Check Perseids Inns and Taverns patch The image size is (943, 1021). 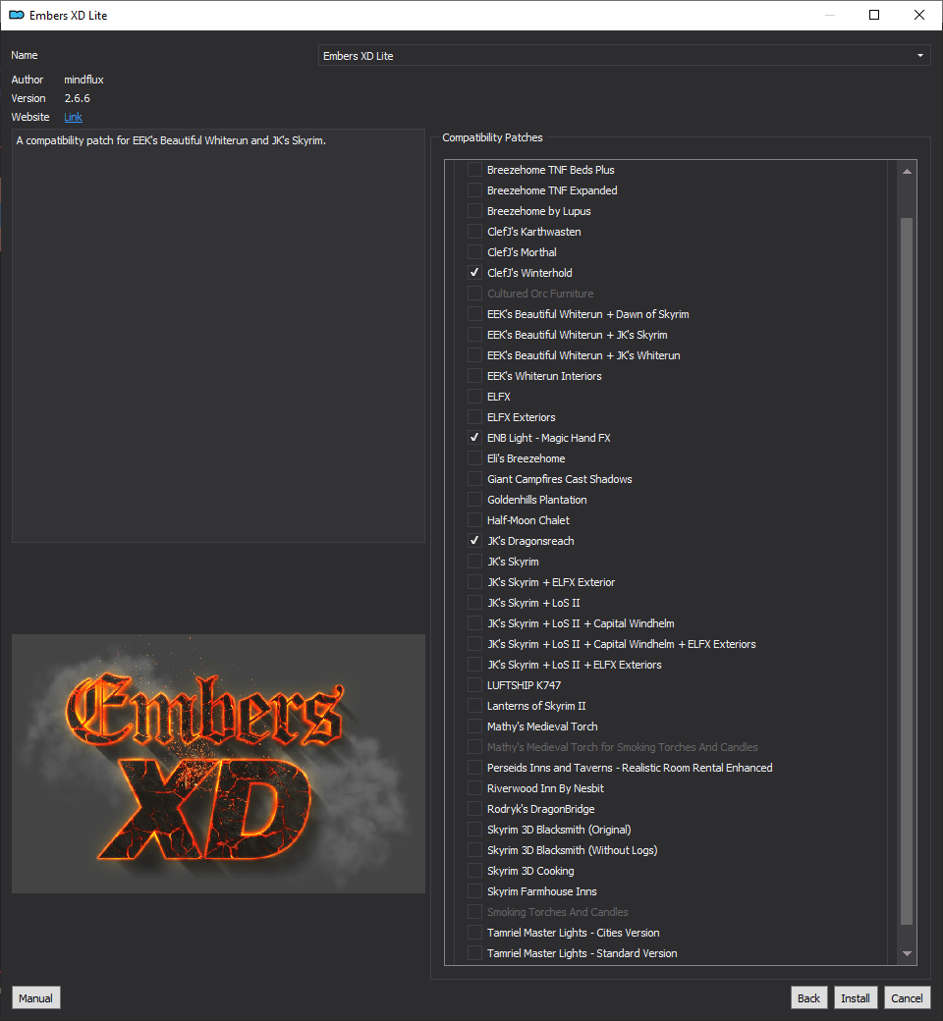pyautogui.click(x=475, y=768)
